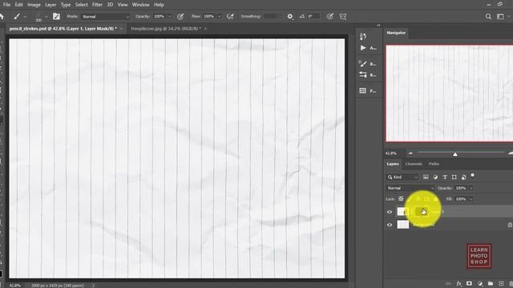Open collapsed panel with the paintbrush icon
Screen dimensions: 513x288
pyautogui.click(x=362, y=63)
